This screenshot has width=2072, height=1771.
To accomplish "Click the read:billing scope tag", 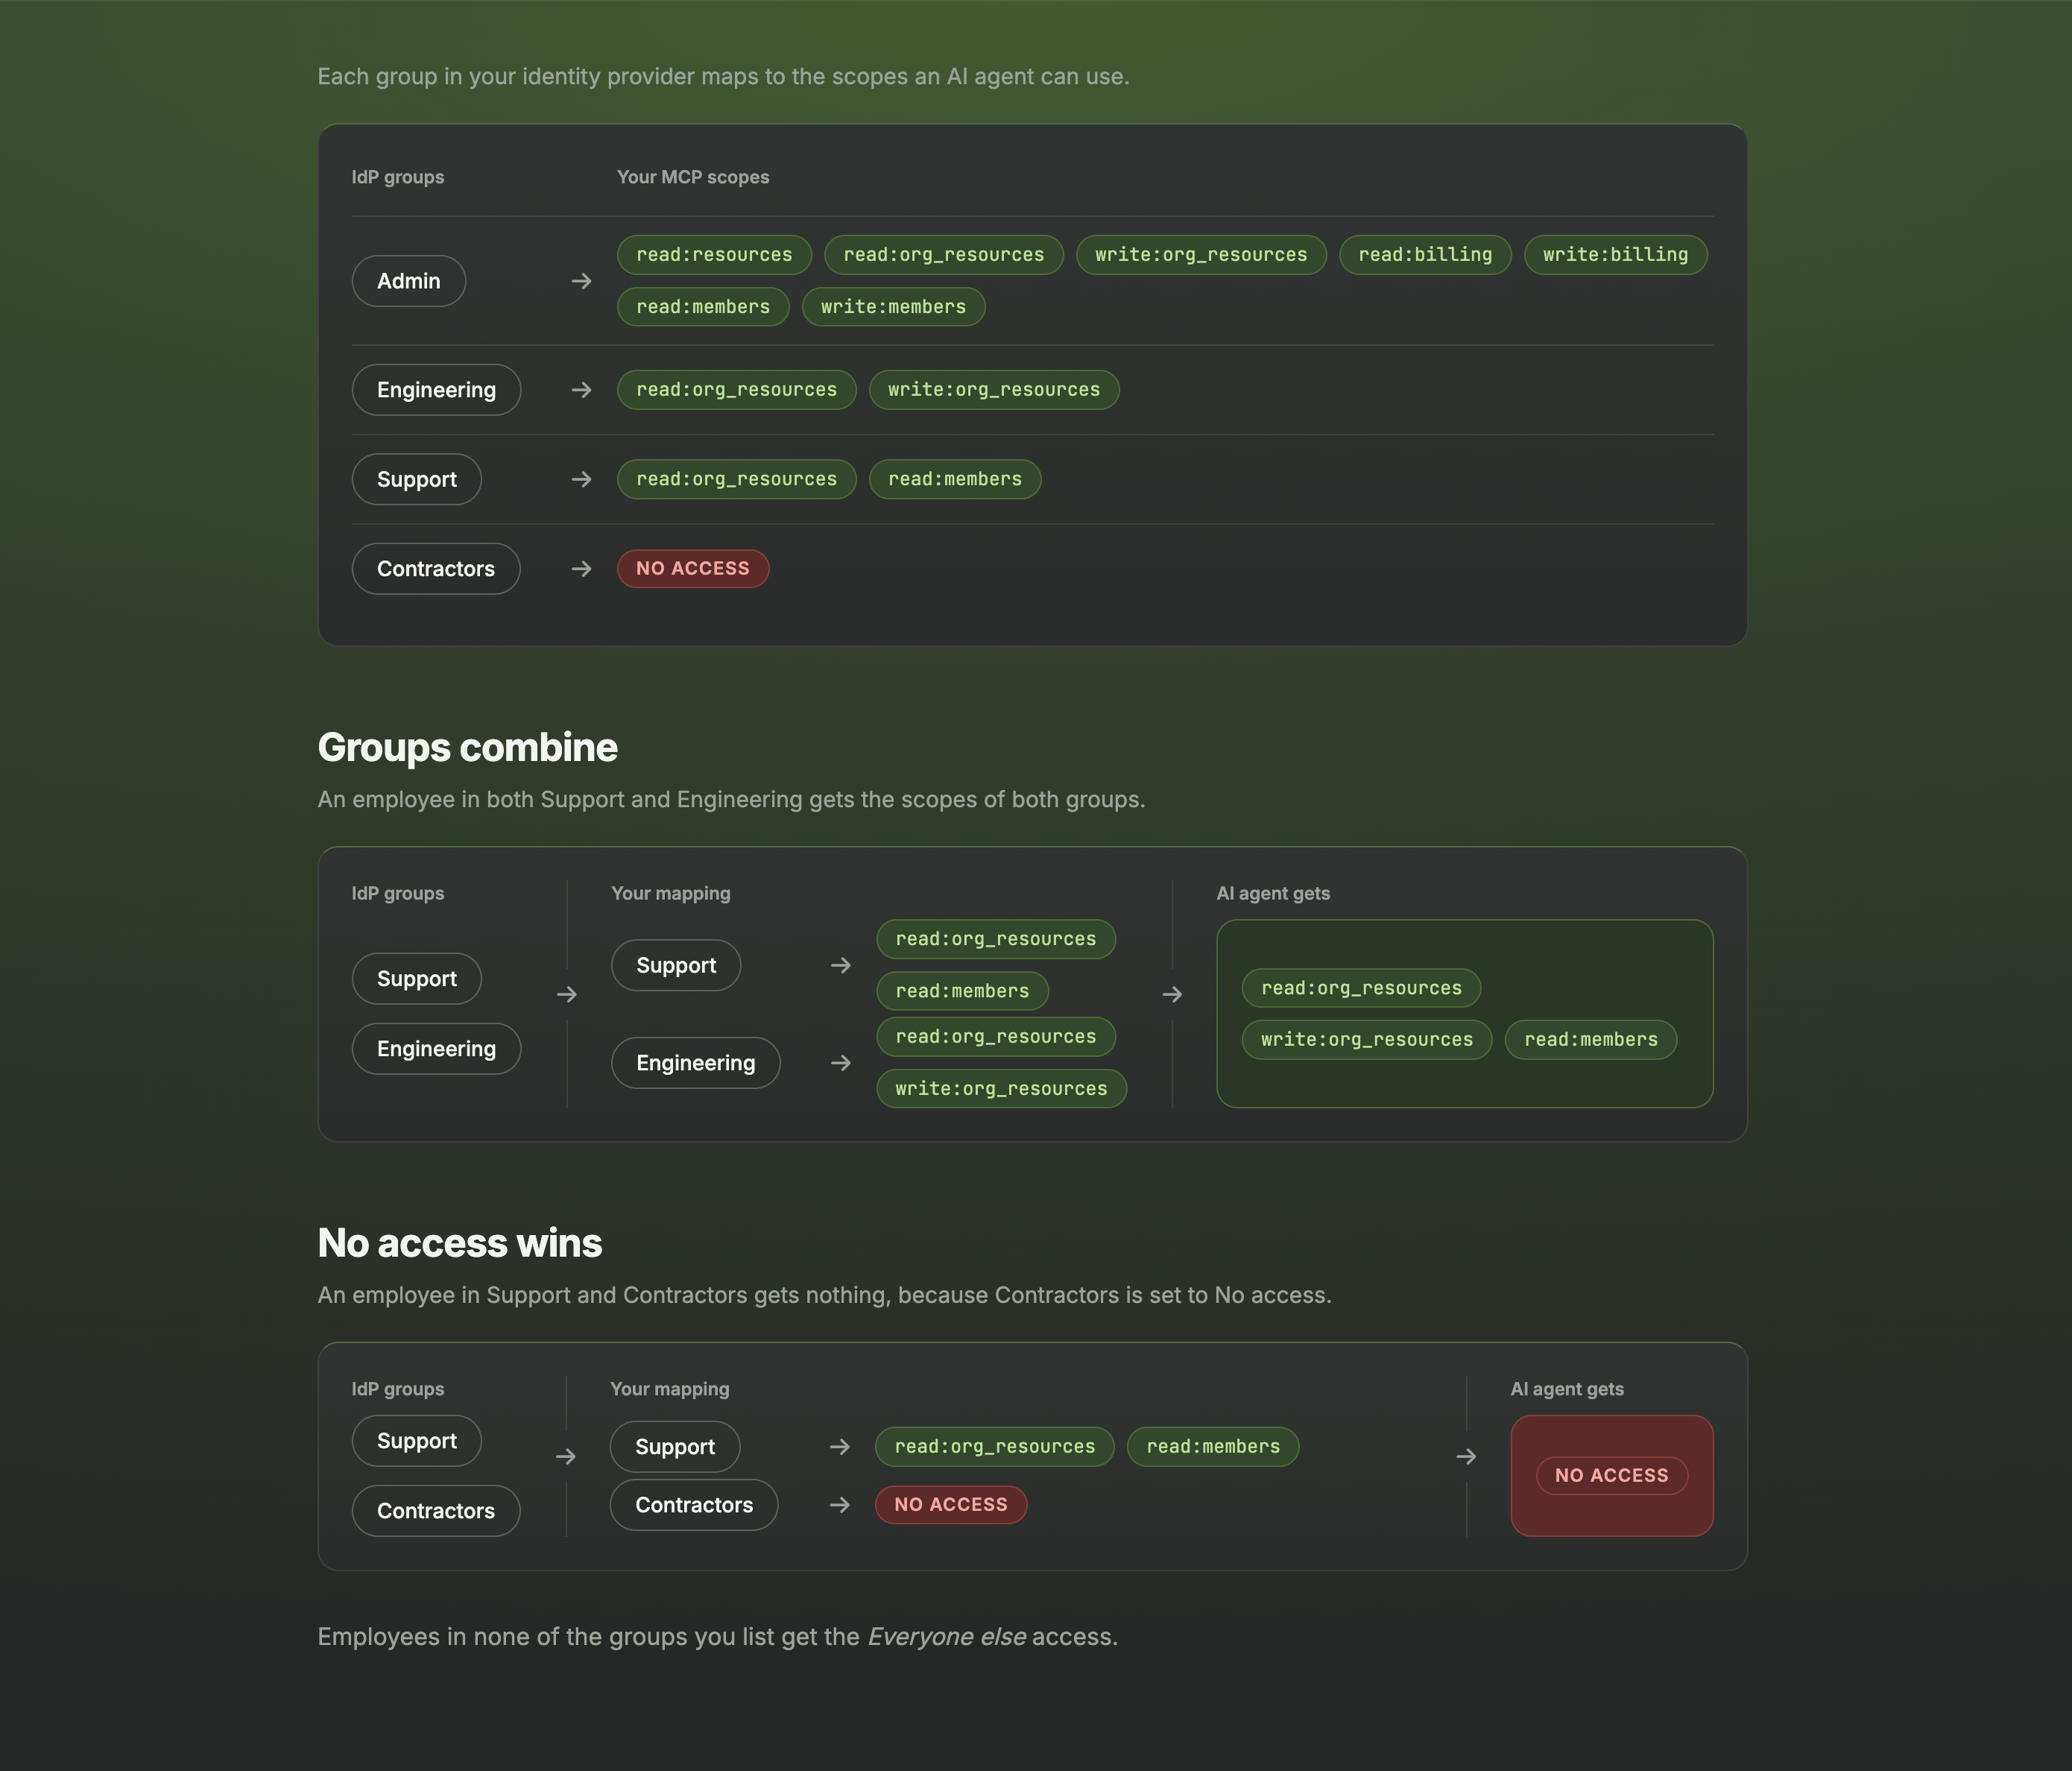I will tap(1425, 255).
